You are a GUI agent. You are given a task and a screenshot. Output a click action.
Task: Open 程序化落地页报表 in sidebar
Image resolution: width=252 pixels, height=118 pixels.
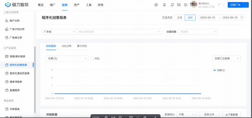coord(20,73)
